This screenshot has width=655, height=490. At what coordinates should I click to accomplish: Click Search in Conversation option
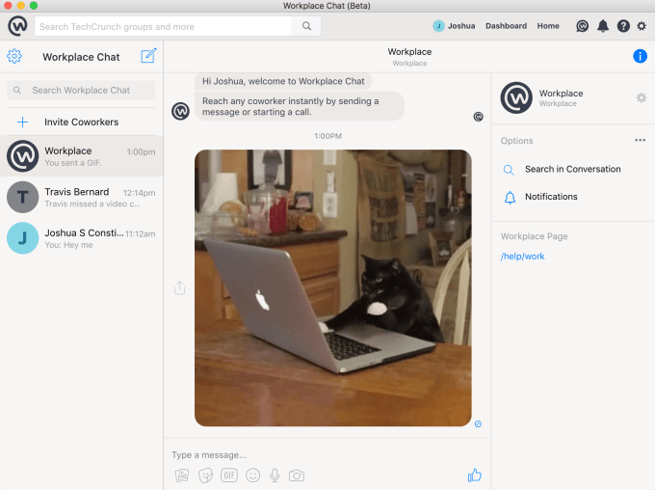pyautogui.click(x=573, y=169)
